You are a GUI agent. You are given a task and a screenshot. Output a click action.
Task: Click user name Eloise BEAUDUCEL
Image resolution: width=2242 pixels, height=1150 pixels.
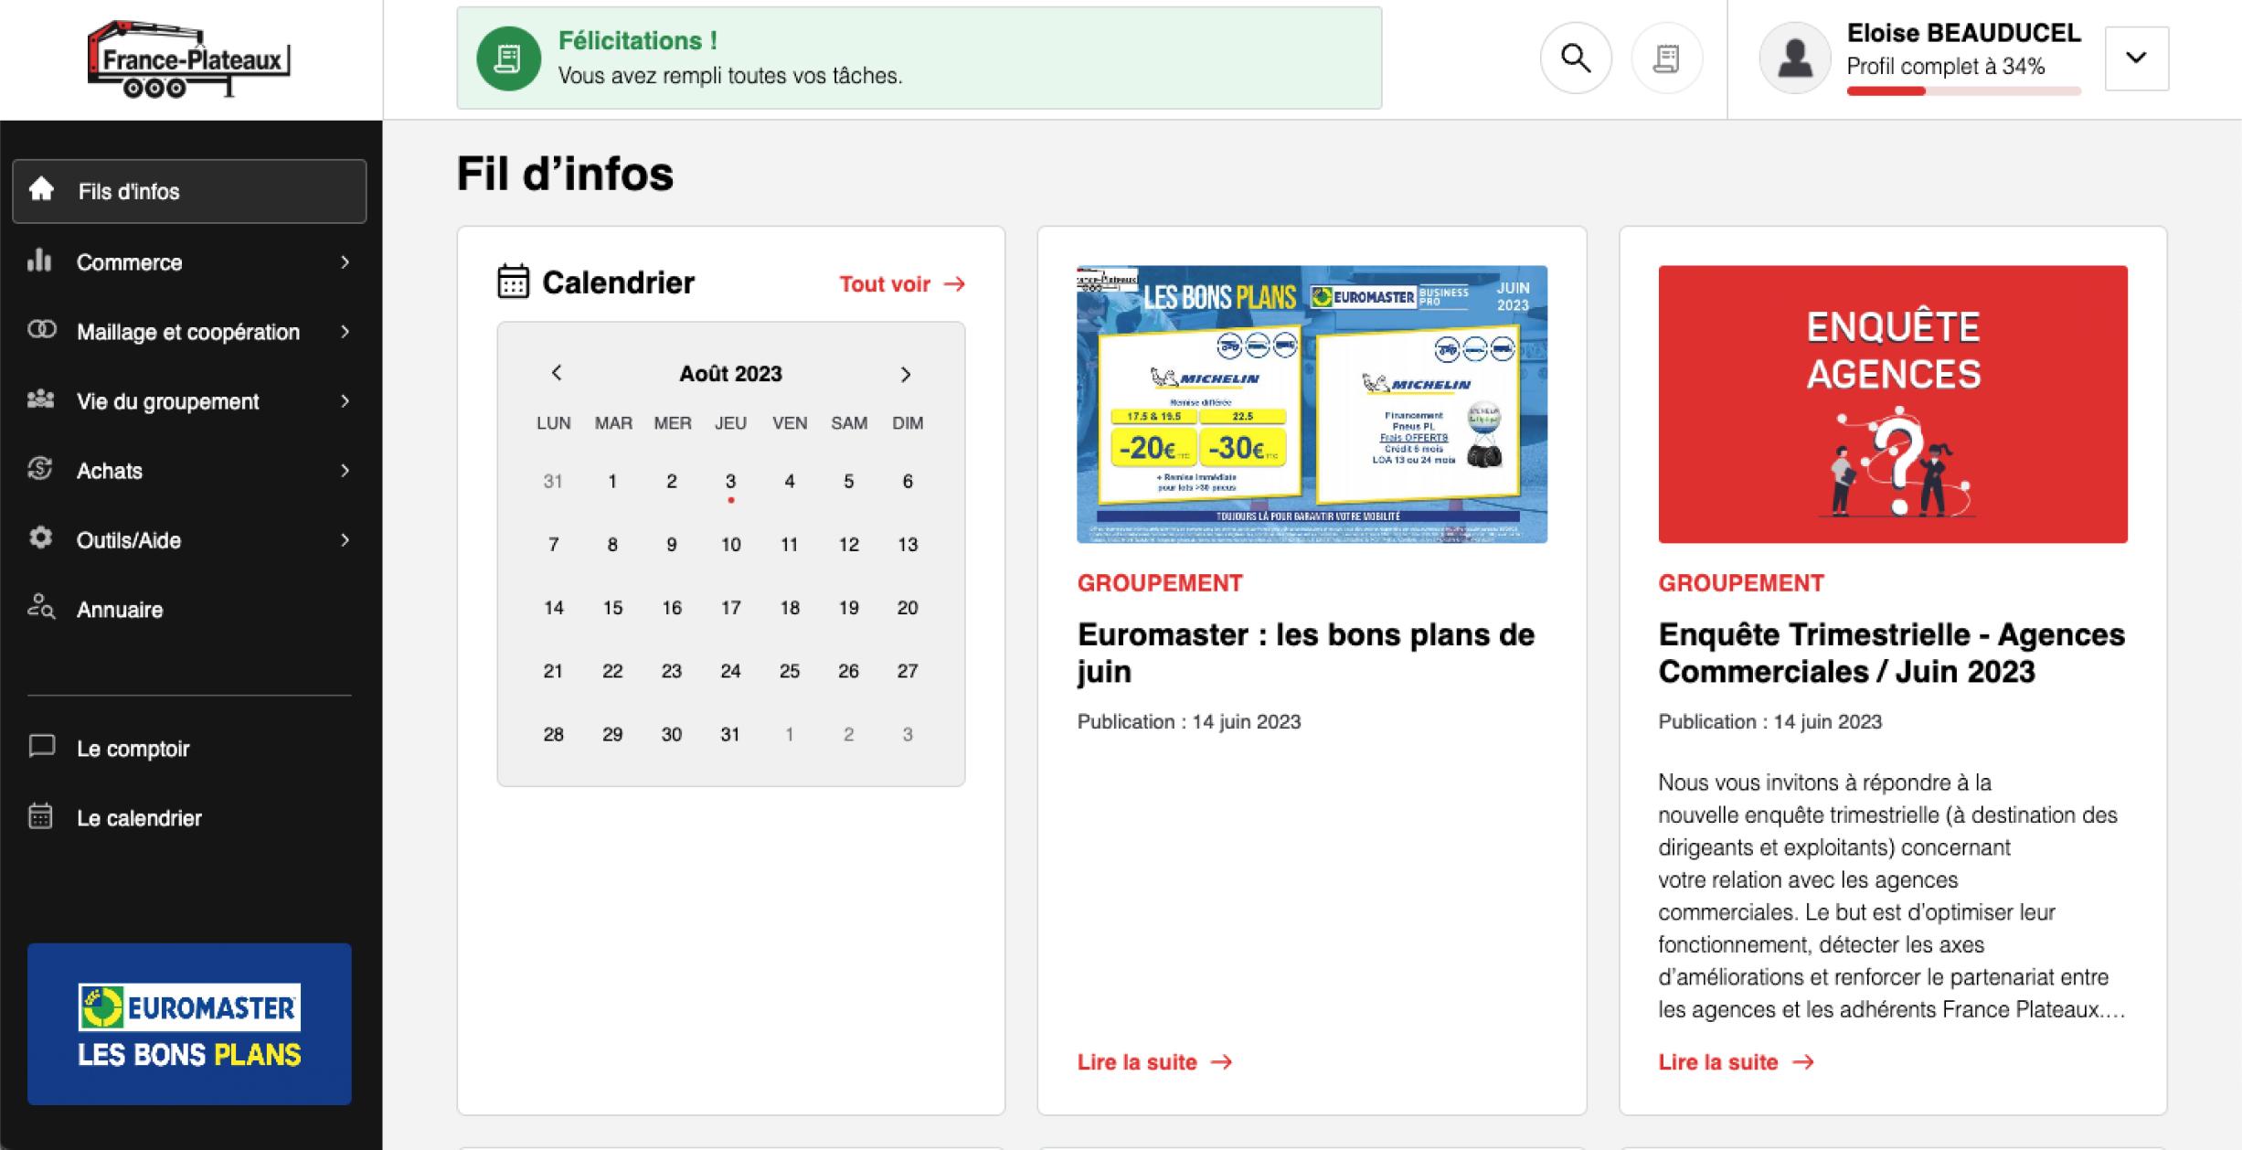tap(1963, 33)
